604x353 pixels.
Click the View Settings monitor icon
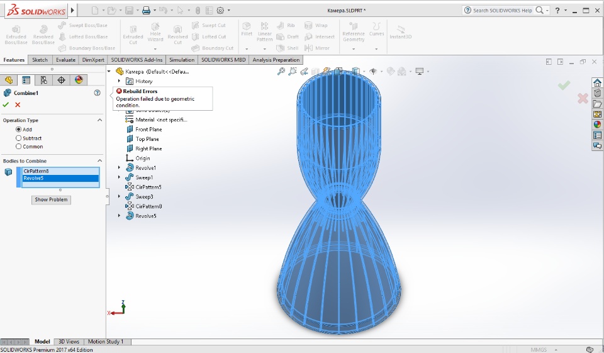(x=420, y=71)
